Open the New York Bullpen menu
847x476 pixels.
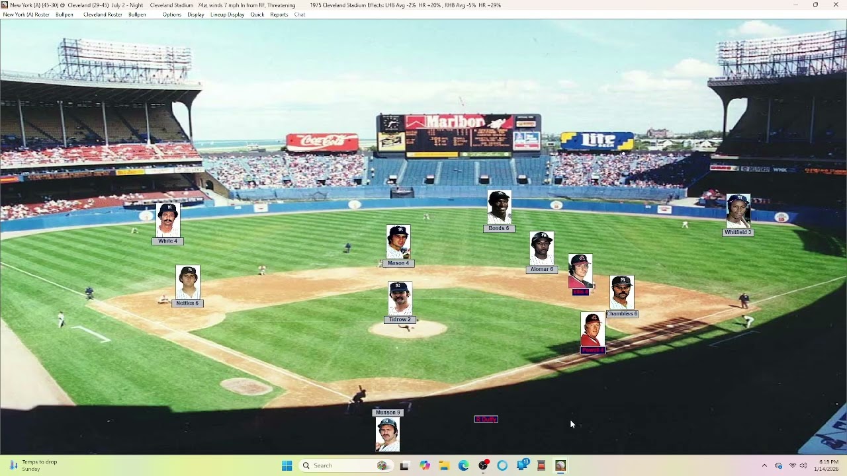(x=64, y=15)
